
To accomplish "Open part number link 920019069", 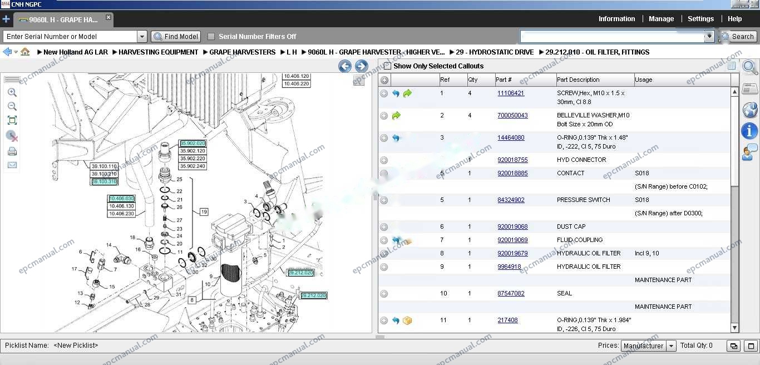I will (x=512, y=240).
